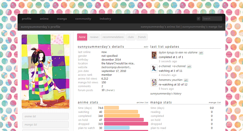Open sunnysummerday's manga list header link
This screenshot has width=243, height=131.
(202, 27)
